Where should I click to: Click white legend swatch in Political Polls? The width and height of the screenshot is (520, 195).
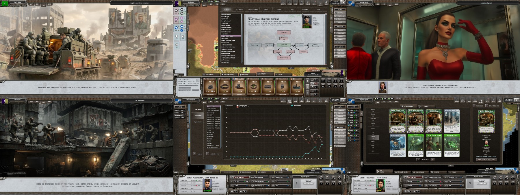point(237,106)
